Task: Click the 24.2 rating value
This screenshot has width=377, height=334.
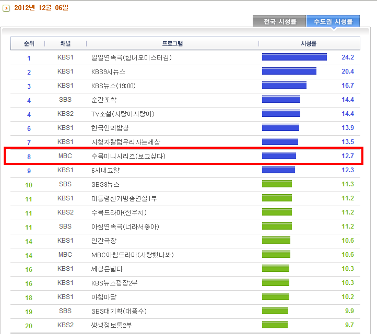Action: coord(348,57)
